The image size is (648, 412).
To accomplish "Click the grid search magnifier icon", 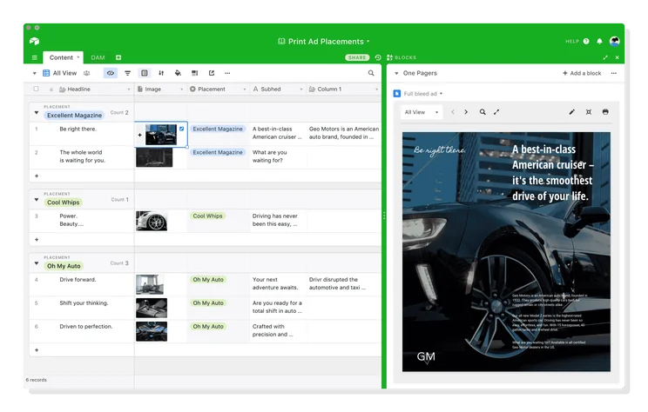I will pos(371,73).
